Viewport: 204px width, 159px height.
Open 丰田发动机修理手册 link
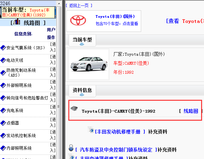[120, 132]
